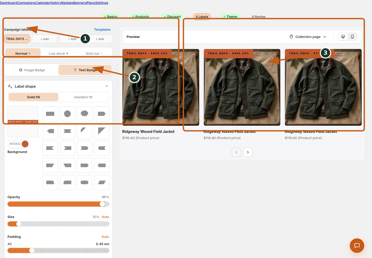
Task: Go to the Theme step
Action: click(x=230, y=17)
